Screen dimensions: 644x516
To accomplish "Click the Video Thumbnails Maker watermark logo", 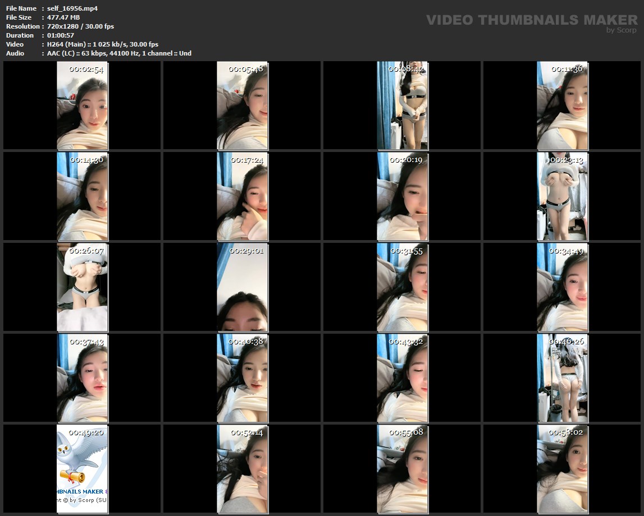I will coord(531,20).
